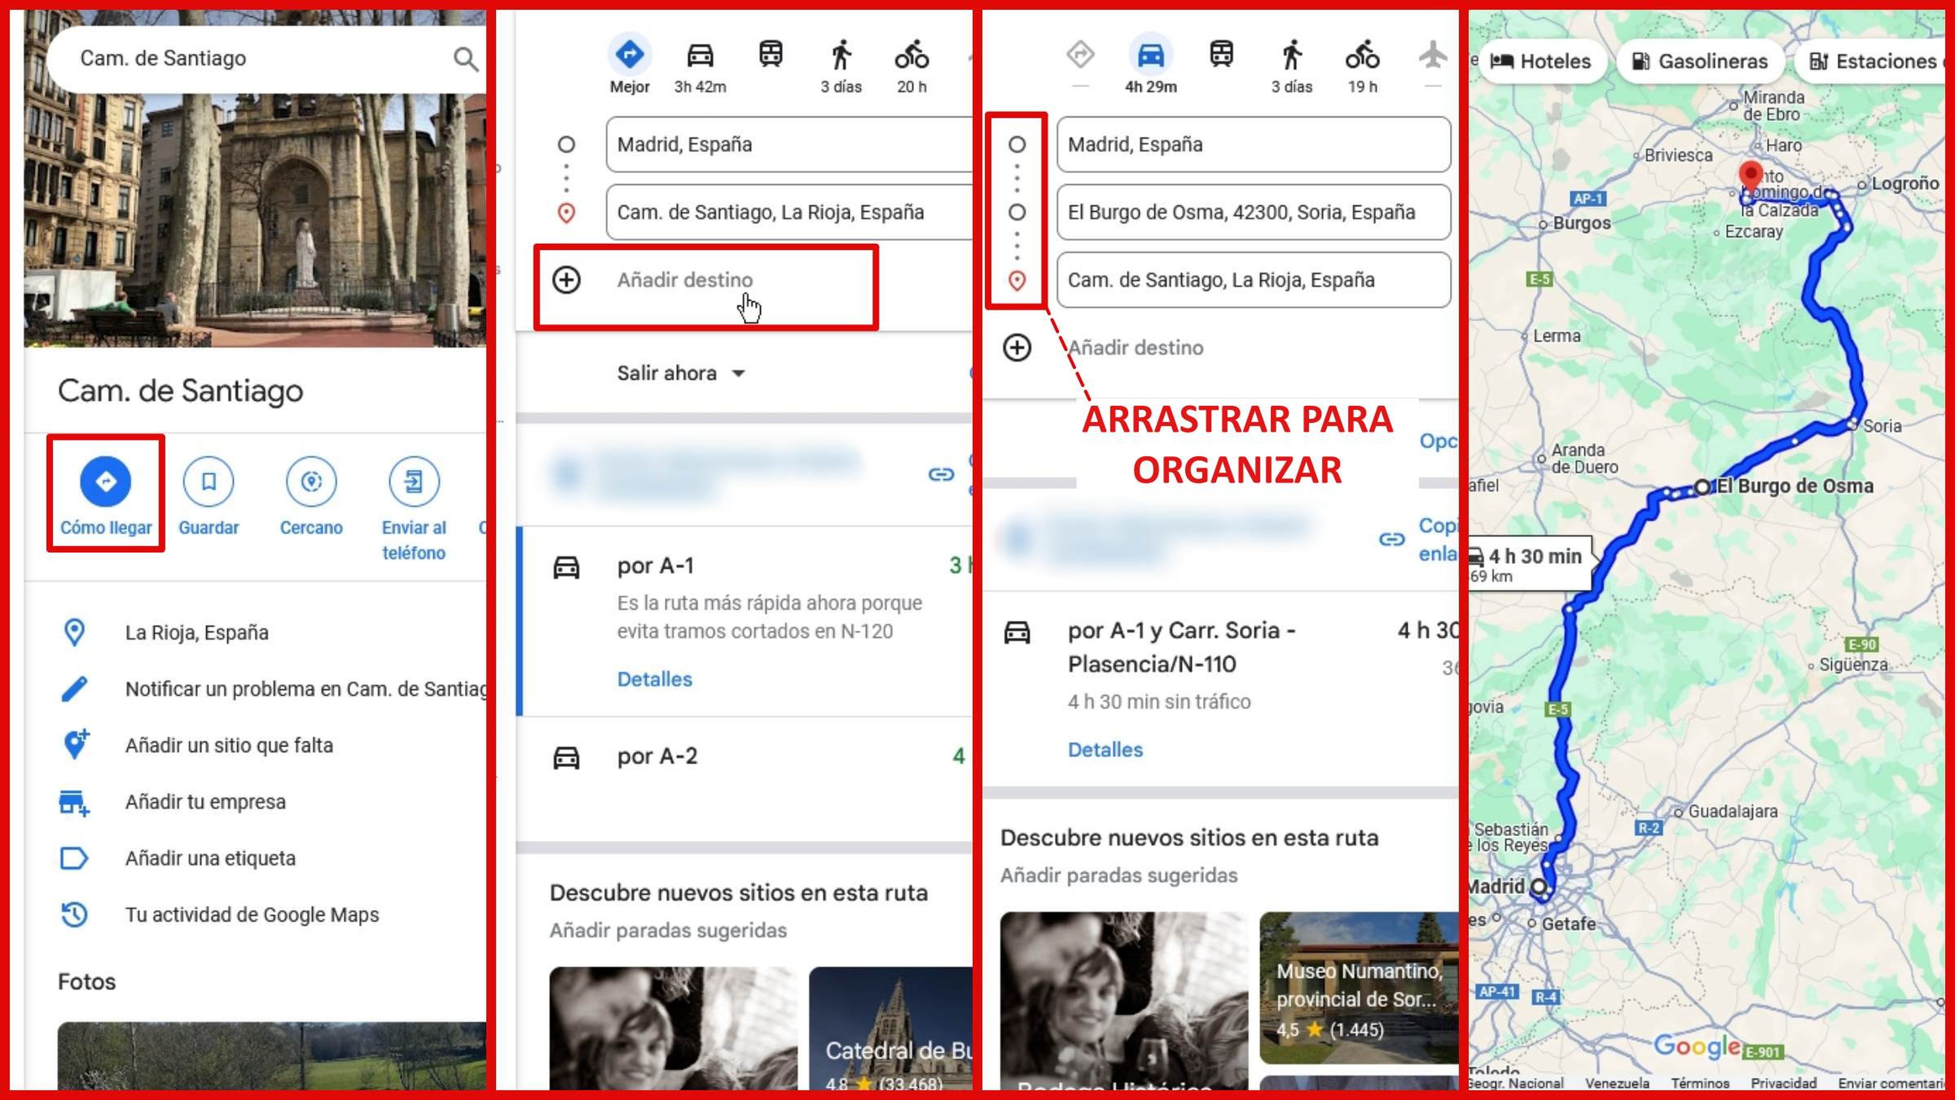Click the link icon in second panel

(941, 474)
